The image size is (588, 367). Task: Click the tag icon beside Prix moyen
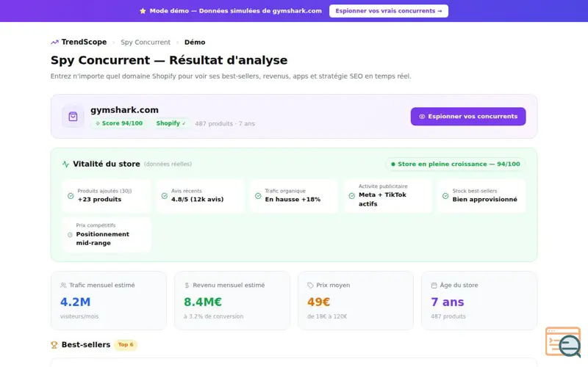click(x=310, y=286)
